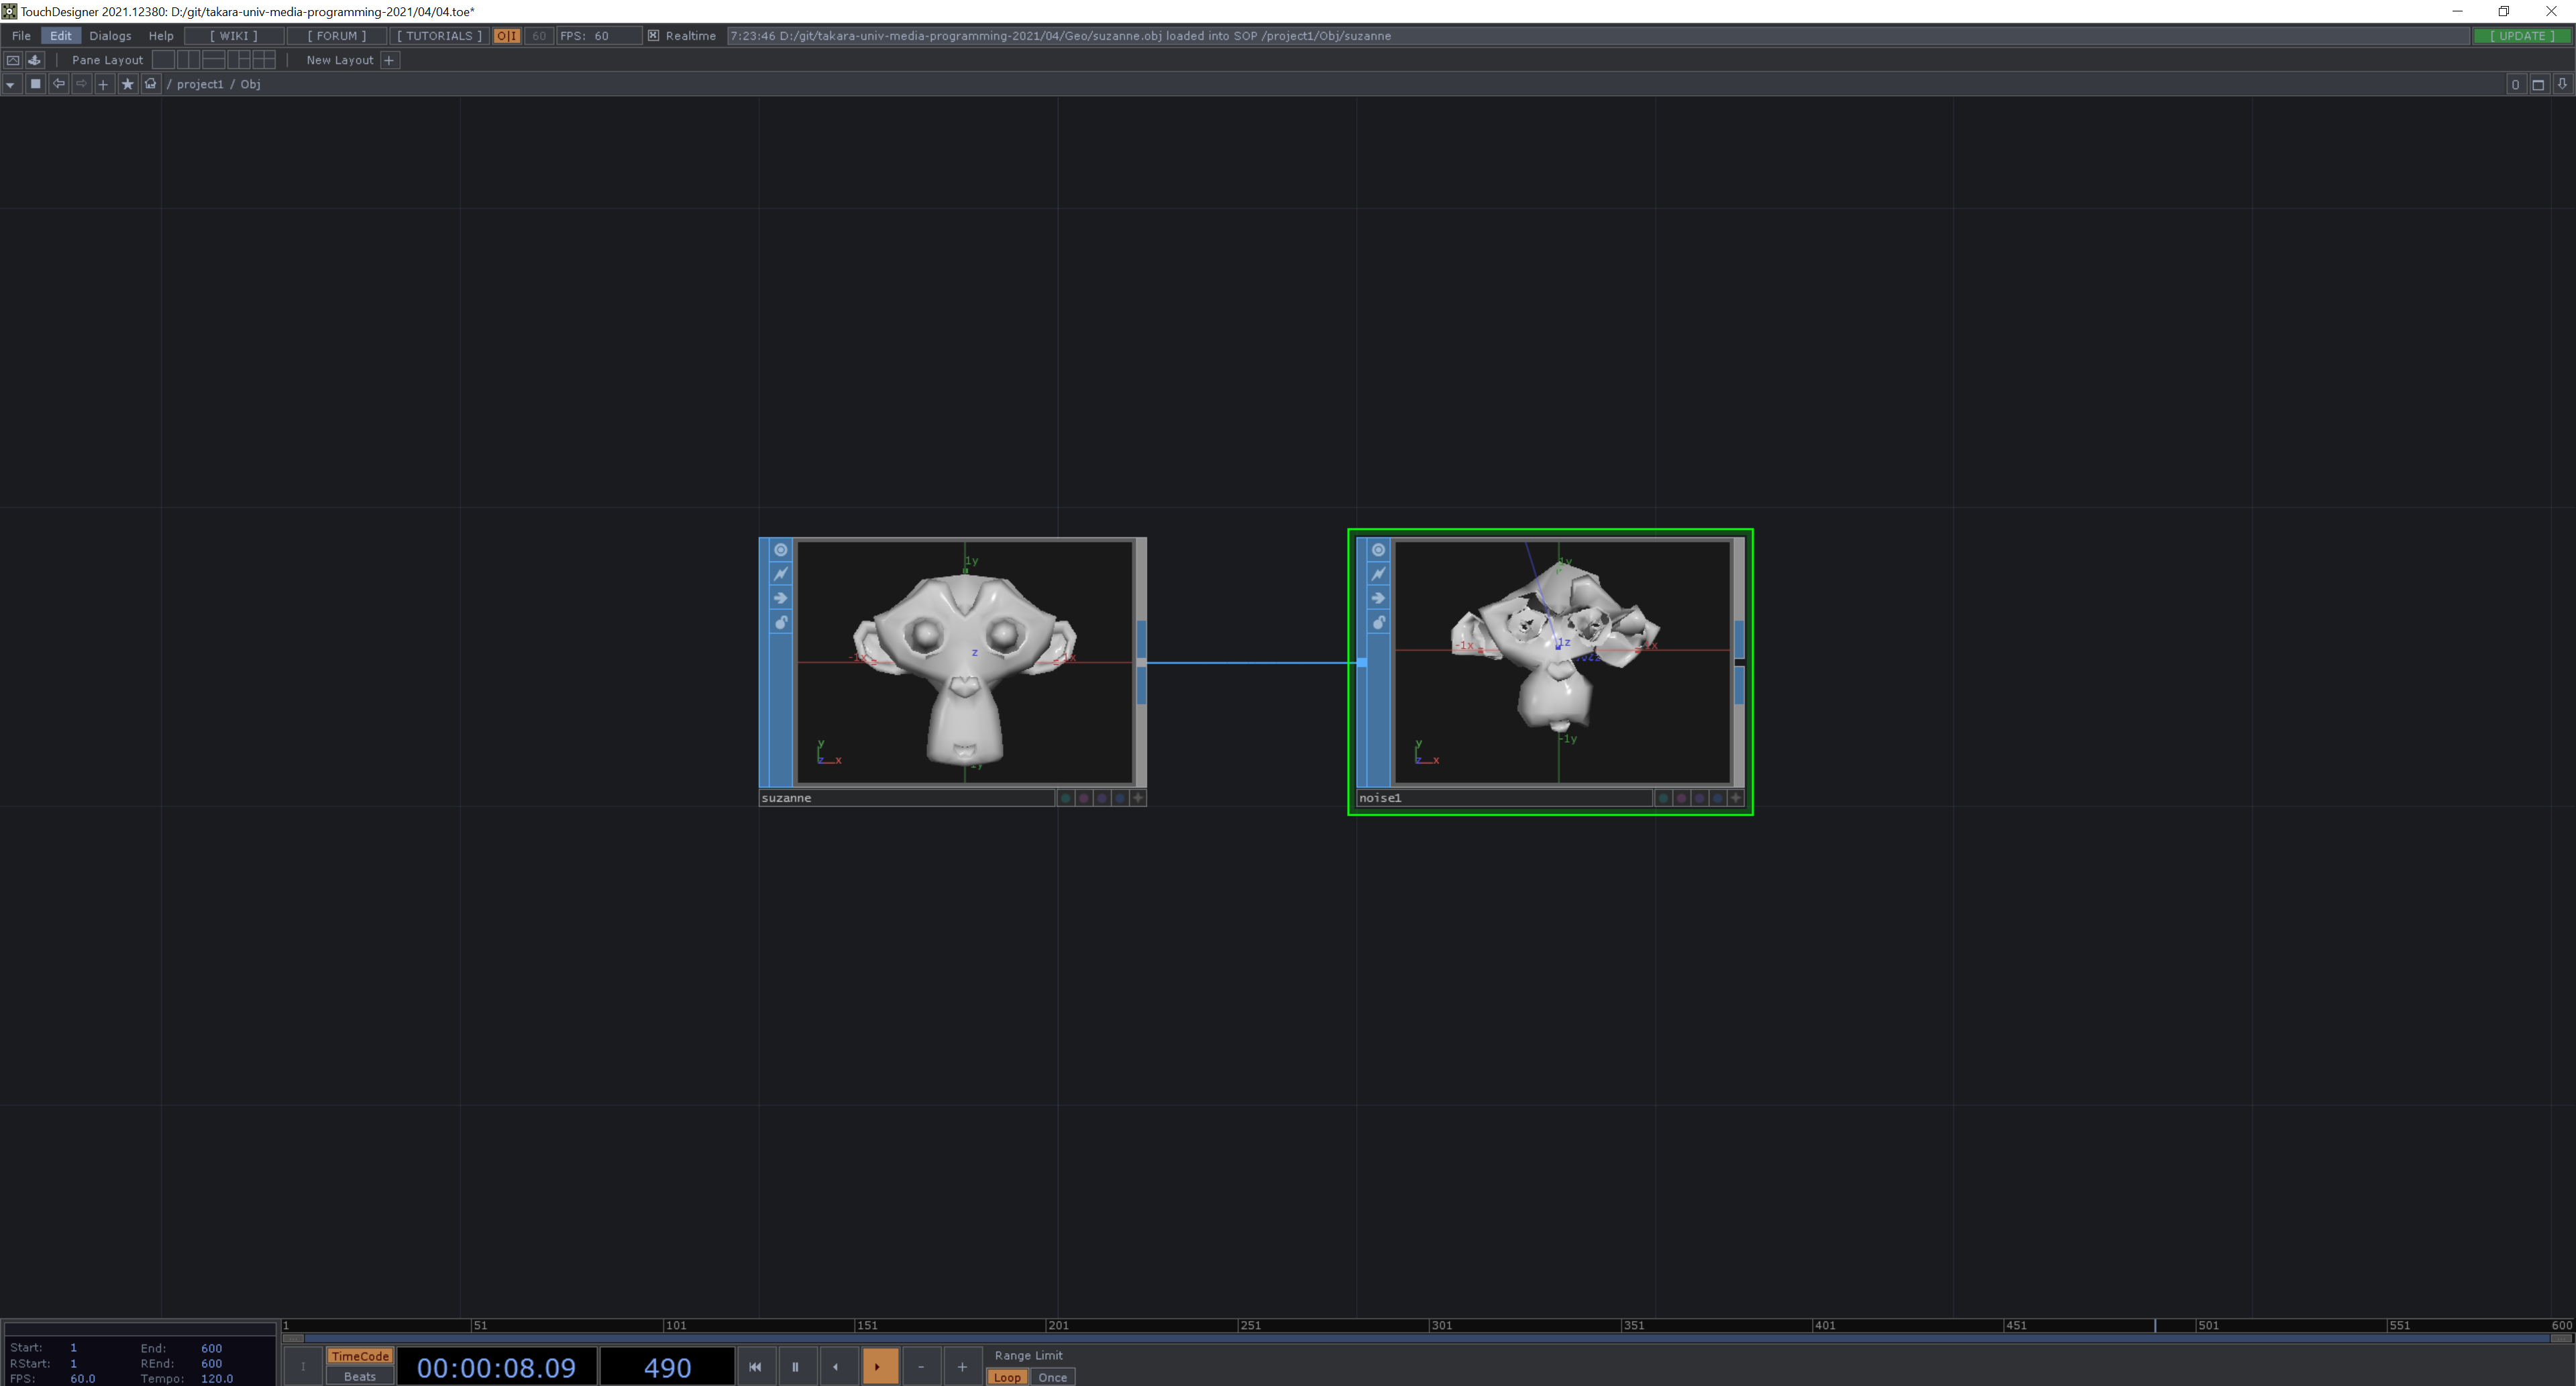Open the File menu
The image size is (2576, 1386).
pyautogui.click(x=21, y=36)
